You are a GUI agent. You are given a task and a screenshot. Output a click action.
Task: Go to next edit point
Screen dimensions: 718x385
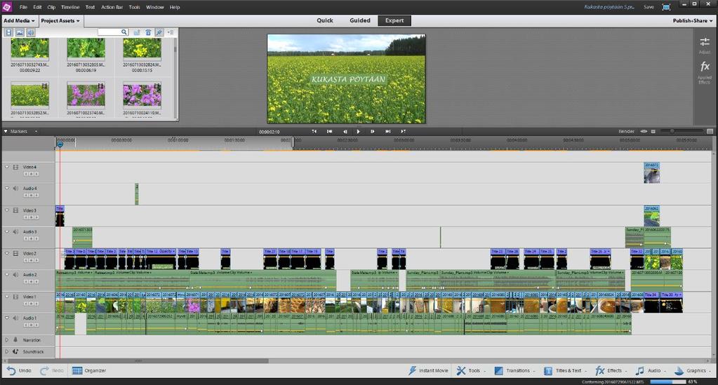(x=388, y=131)
